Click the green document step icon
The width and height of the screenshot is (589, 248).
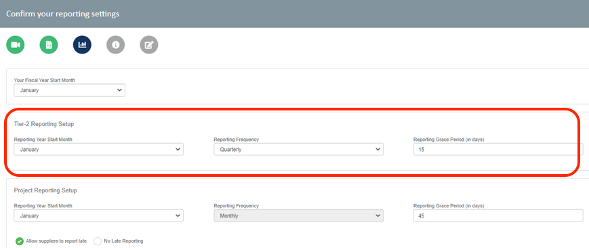tap(49, 45)
